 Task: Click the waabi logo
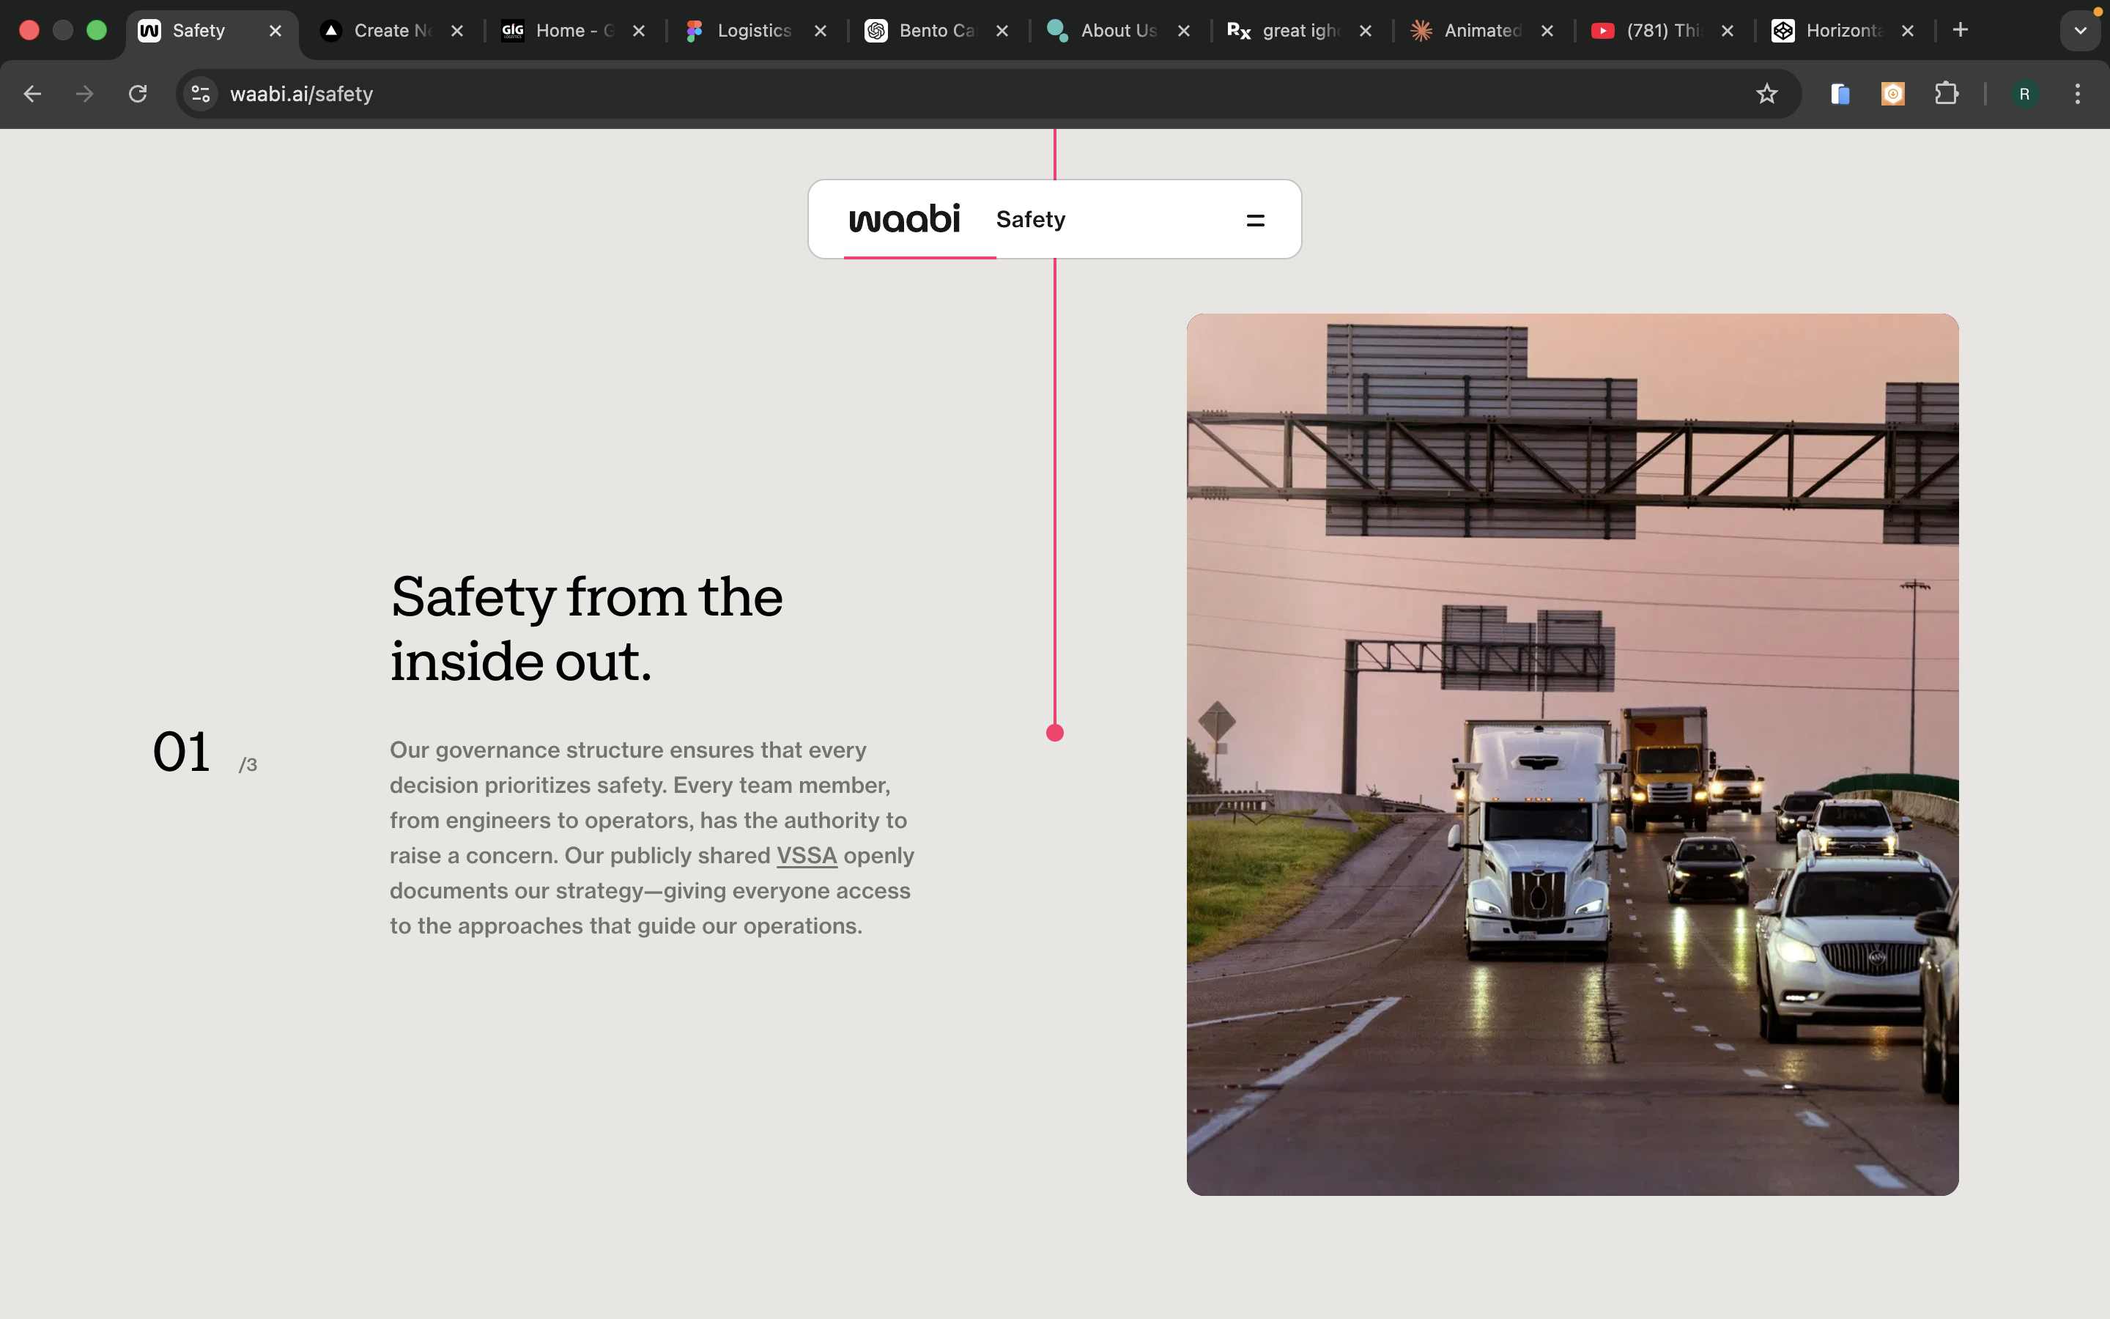coord(904,218)
